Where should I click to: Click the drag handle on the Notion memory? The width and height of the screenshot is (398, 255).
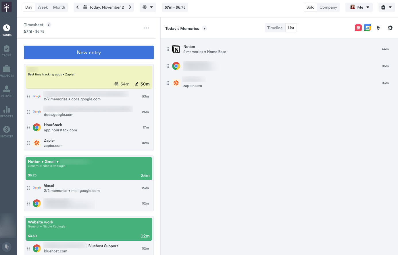point(168,49)
